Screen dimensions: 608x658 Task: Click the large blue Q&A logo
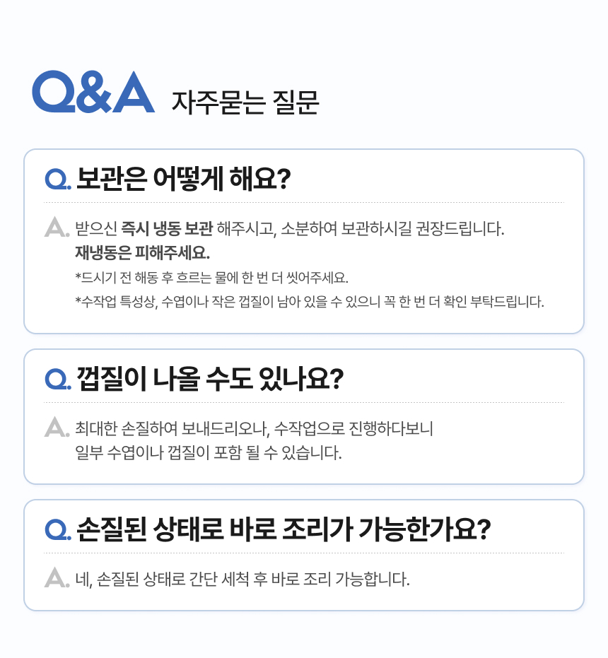point(93,92)
